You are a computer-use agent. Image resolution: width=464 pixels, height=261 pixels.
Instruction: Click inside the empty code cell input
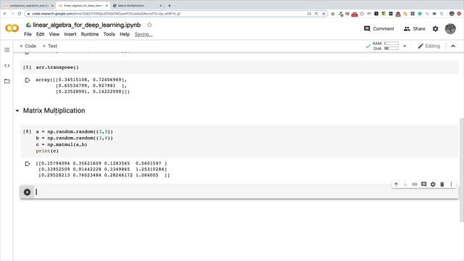[x=246, y=192]
